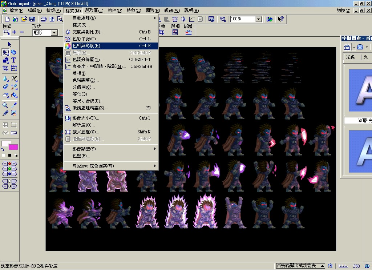Screen dimensions: 372x270
Task: Choose 亮度與對比 menu entry
Action: [x=111, y=32]
